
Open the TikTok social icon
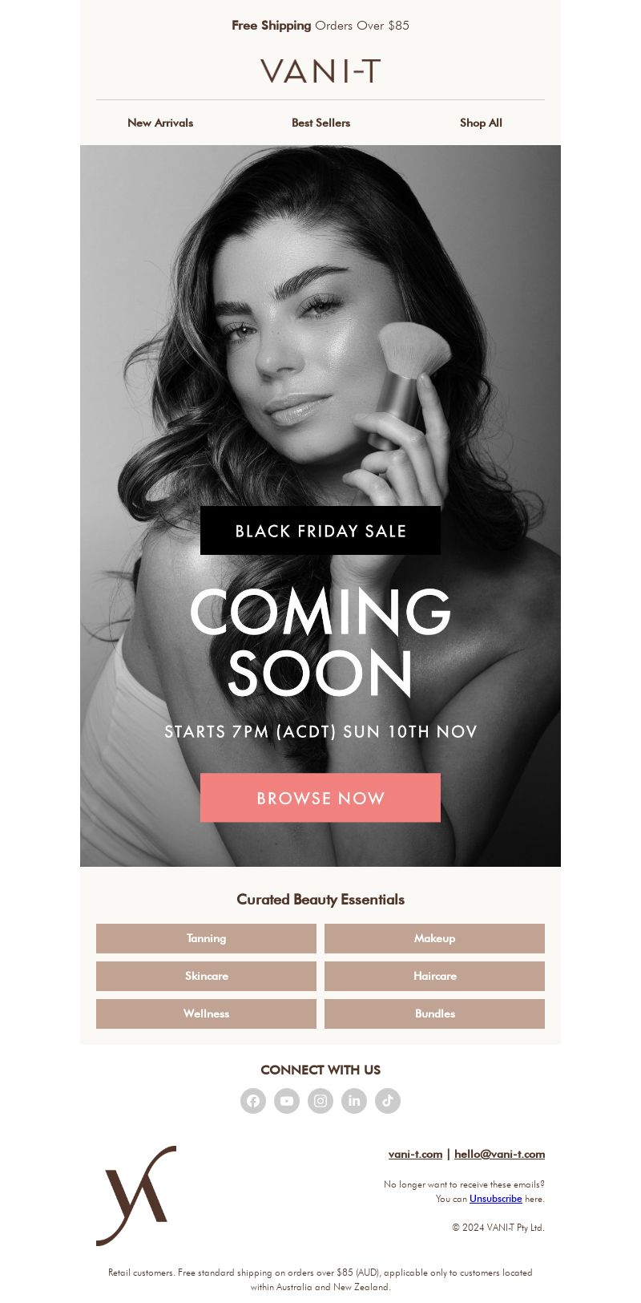point(388,1101)
